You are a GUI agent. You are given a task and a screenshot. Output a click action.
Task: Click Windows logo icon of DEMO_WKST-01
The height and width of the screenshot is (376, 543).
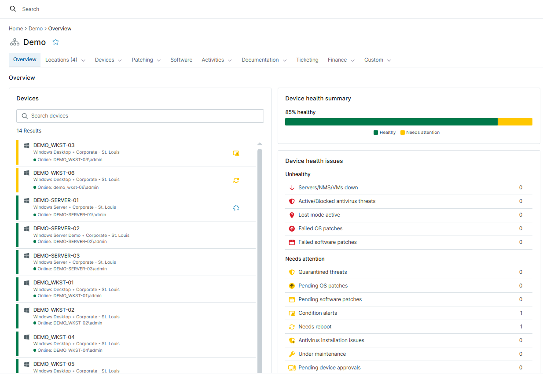26,283
